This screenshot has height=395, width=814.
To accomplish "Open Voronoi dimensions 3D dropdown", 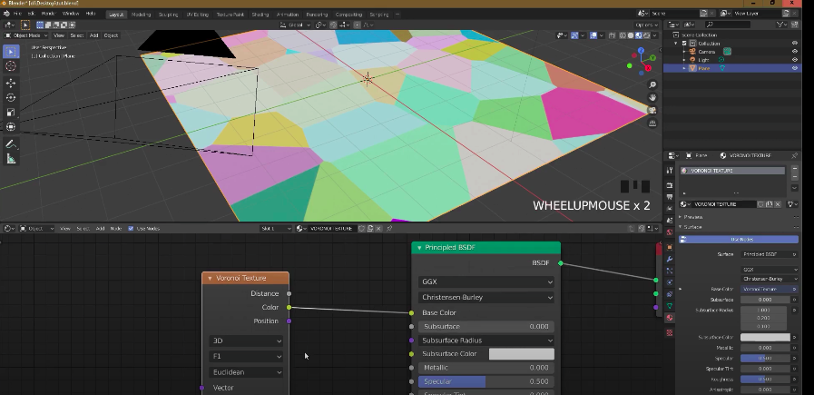I will [247, 341].
